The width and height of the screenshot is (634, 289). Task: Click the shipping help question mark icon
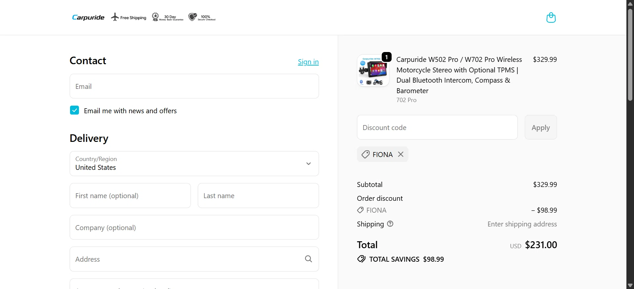click(390, 224)
